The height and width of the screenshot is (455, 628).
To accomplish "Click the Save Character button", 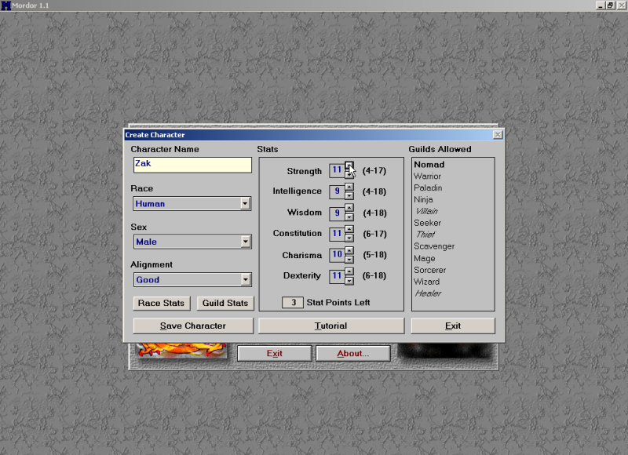I will (193, 326).
